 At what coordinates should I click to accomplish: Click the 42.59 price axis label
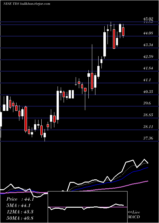pos(148,57)
